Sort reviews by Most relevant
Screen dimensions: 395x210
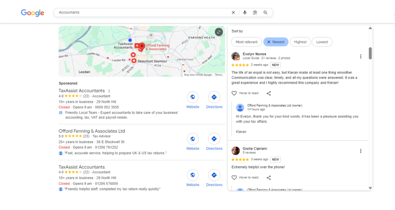[x=247, y=42]
